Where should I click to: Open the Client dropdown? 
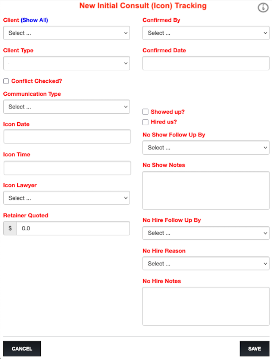[x=66, y=33]
